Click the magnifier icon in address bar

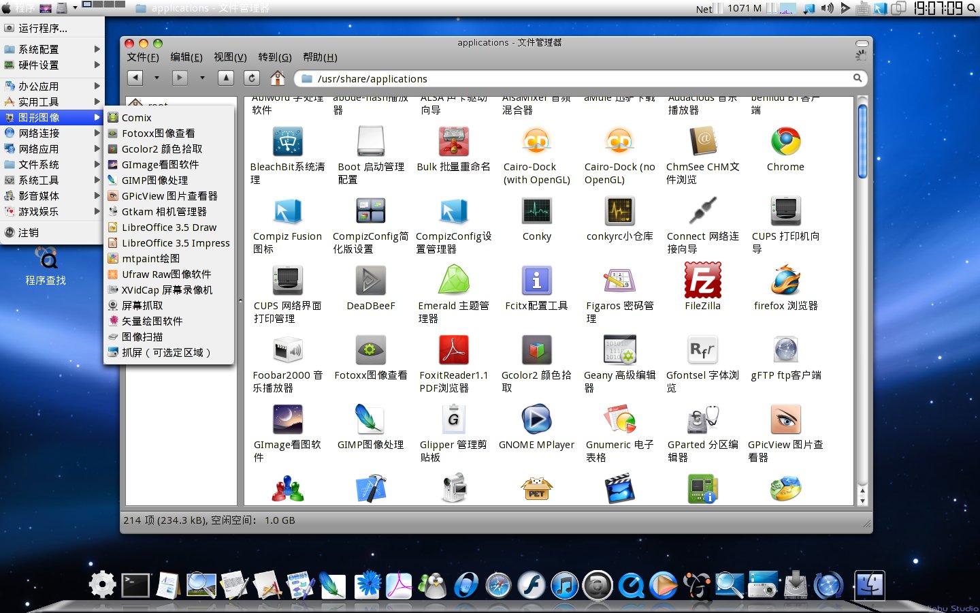point(857,78)
